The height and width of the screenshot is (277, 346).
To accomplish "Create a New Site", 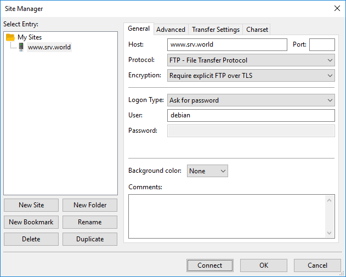I will coord(31,205).
